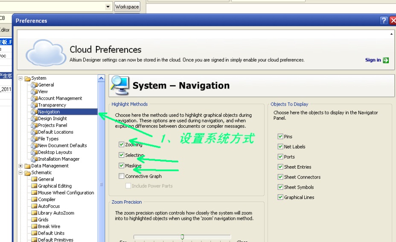Toggle the Ports display checkbox
The width and height of the screenshot is (396, 242).
click(280, 156)
